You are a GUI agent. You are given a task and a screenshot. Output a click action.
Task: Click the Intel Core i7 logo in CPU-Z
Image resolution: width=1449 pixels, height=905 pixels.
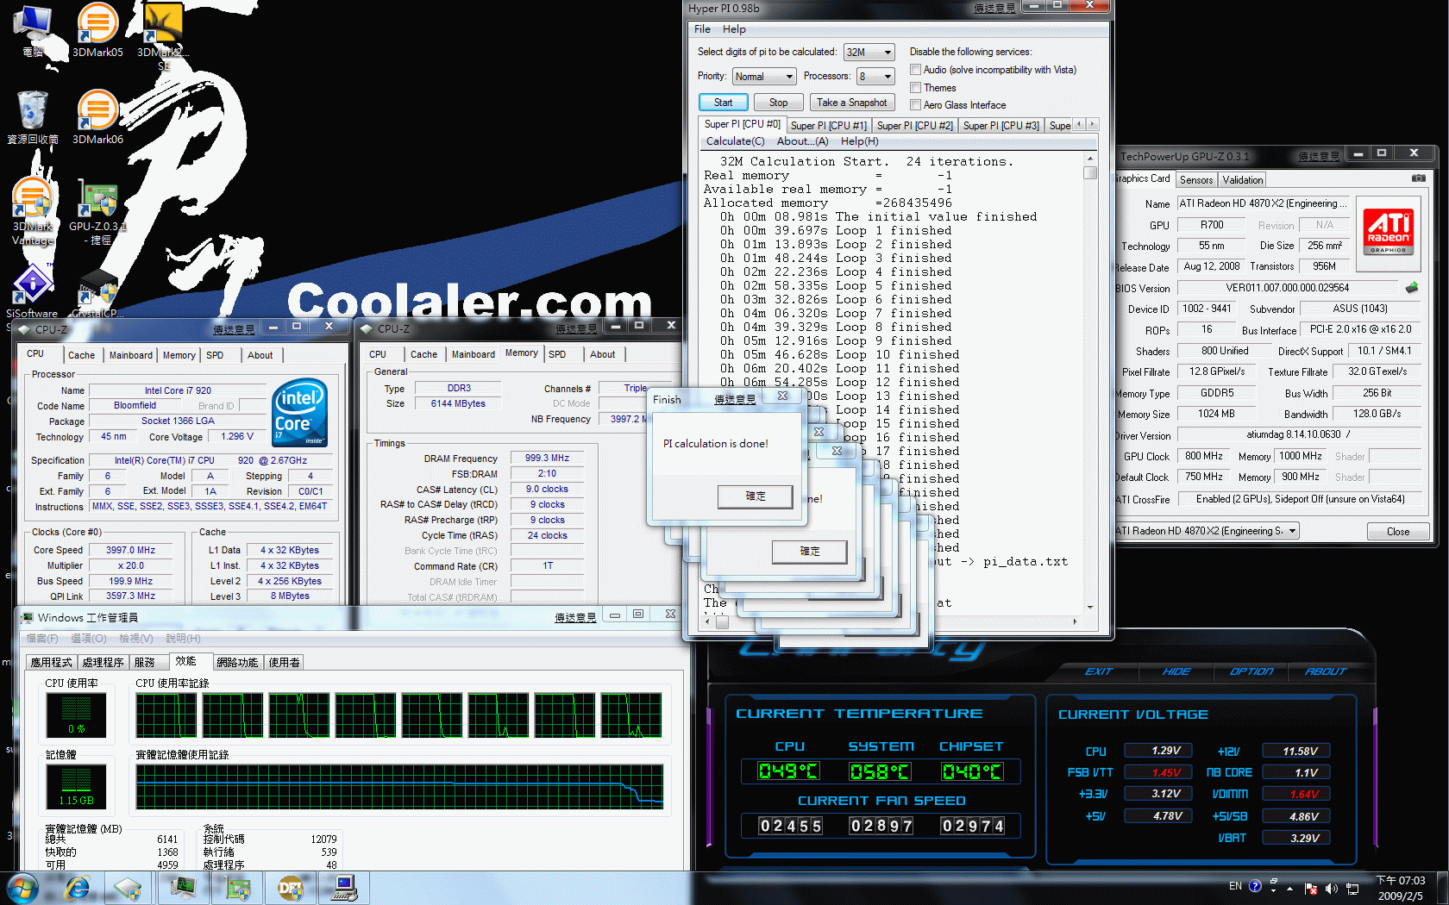299,413
